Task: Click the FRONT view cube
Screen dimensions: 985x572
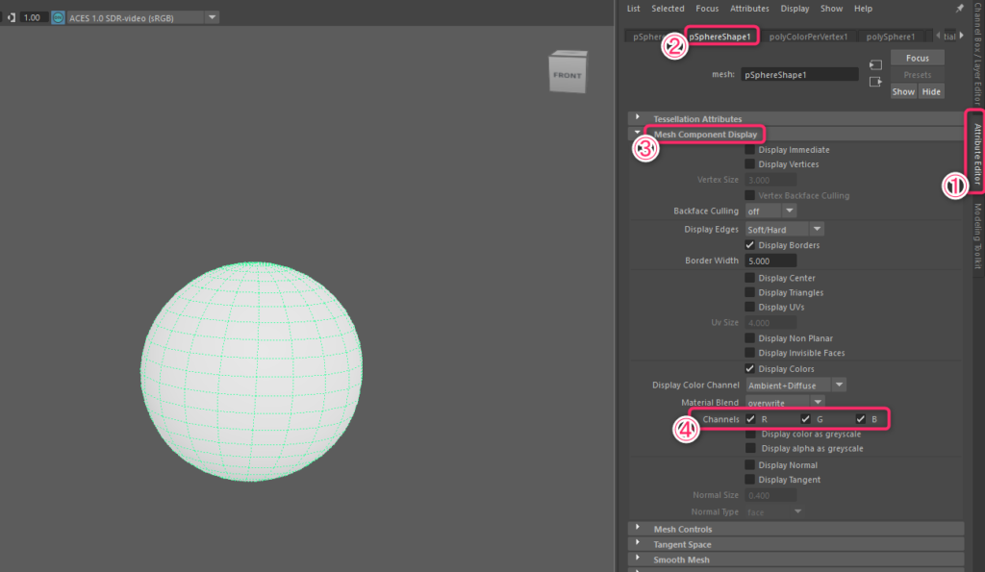Action: point(567,74)
